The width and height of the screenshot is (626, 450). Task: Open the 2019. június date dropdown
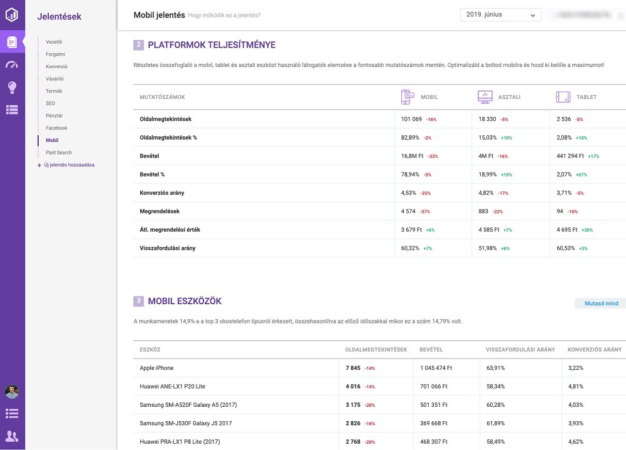[x=501, y=15]
